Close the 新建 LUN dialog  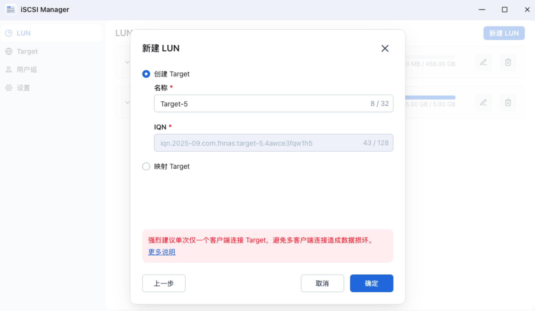pos(385,48)
